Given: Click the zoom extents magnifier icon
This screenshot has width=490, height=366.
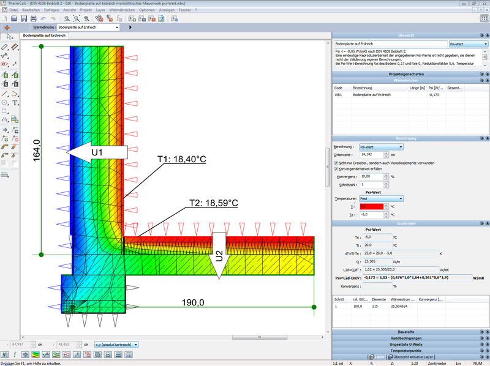Looking at the screenshot, I should tap(76, 19).
